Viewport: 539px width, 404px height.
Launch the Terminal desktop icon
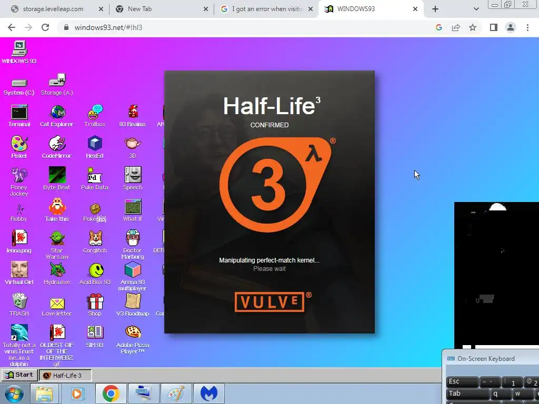pos(19,116)
